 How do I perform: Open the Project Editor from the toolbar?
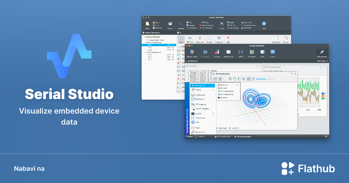pos(192,52)
